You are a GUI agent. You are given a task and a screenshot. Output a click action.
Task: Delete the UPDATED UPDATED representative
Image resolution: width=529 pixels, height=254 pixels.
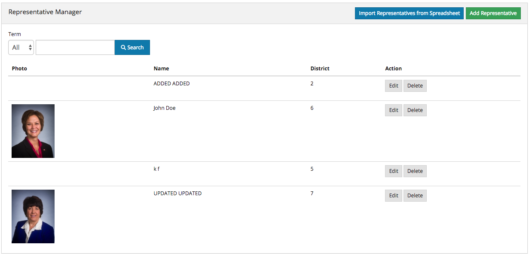tap(415, 196)
